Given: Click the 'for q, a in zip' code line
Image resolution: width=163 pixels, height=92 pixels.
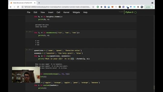Looking at the screenshot, I should (x=52, y=56).
